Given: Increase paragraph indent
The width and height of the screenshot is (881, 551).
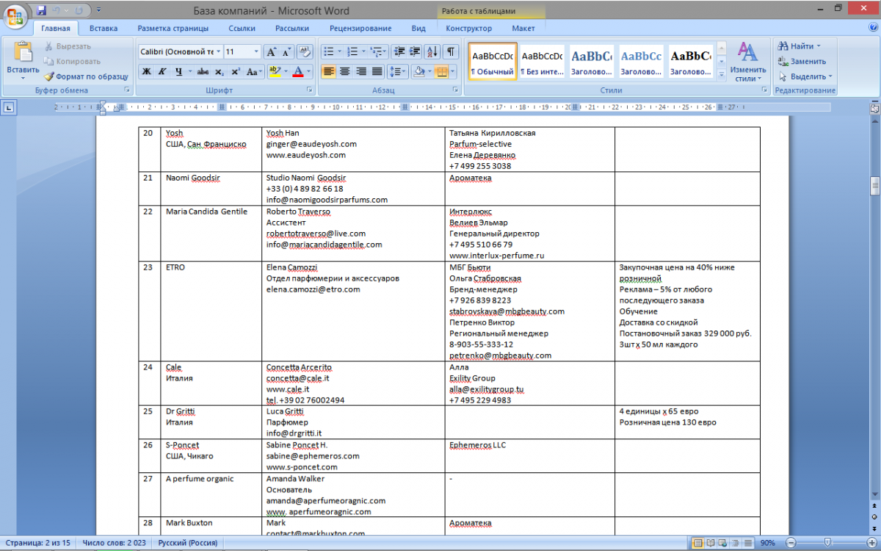Looking at the screenshot, I should pyautogui.click(x=415, y=51).
